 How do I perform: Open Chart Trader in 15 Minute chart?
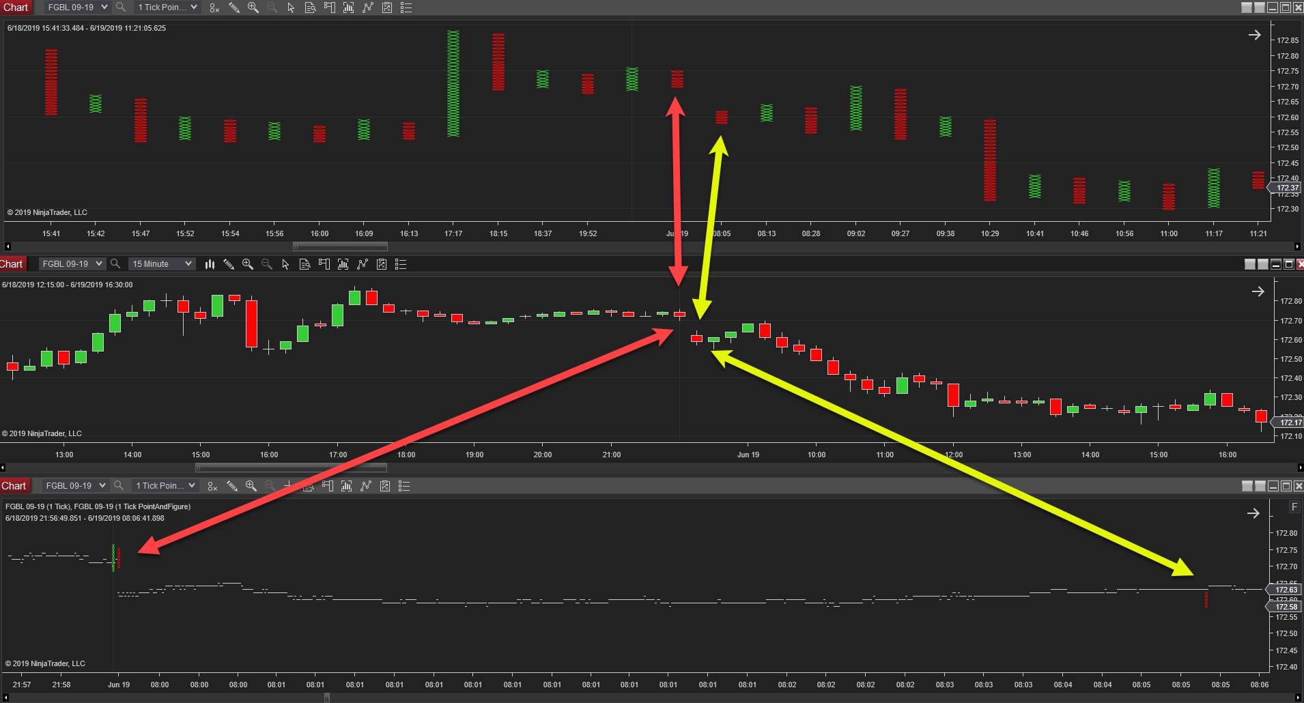point(324,264)
